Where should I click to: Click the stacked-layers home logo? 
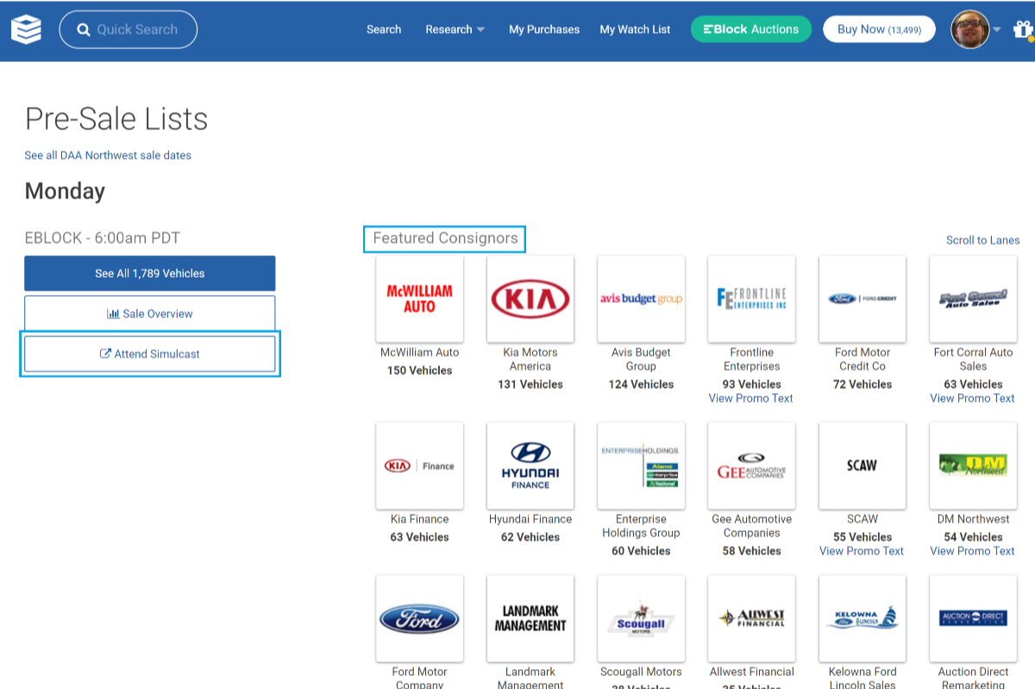click(x=26, y=29)
